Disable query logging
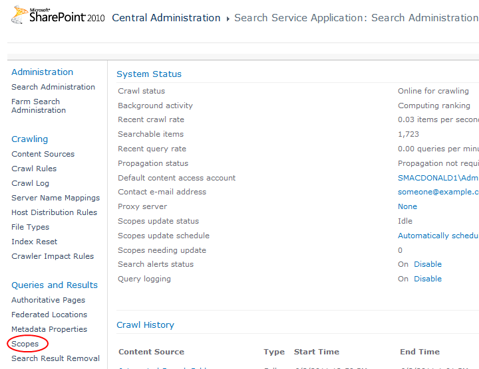479x369 pixels. point(428,279)
